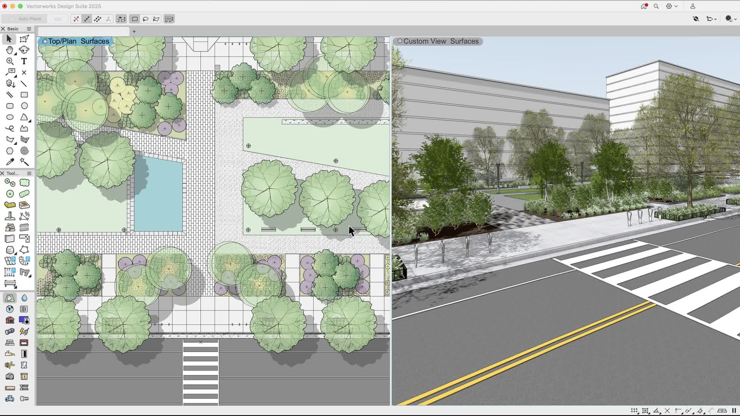Screen dimensions: 740x416
Task: Open the Basic palette hamburger menu
Action: [29, 29]
